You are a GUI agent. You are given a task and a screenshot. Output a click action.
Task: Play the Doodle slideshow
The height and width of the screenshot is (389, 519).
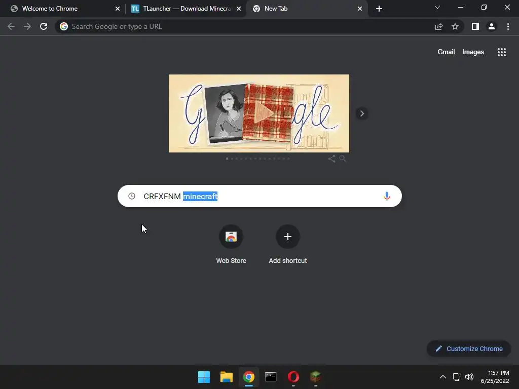pyautogui.click(x=264, y=113)
